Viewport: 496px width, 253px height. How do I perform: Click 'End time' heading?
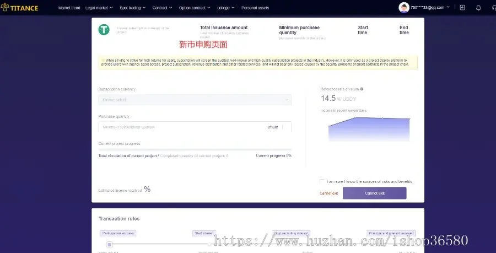[404, 30]
